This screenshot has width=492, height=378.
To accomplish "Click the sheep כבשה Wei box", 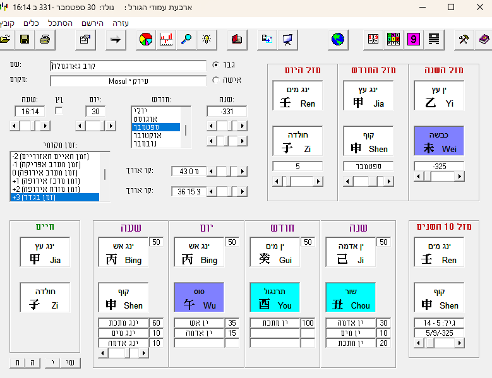I will (x=439, y=141).
